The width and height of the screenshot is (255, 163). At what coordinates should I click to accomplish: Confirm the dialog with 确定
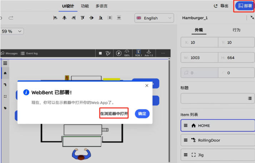(142, 114)
